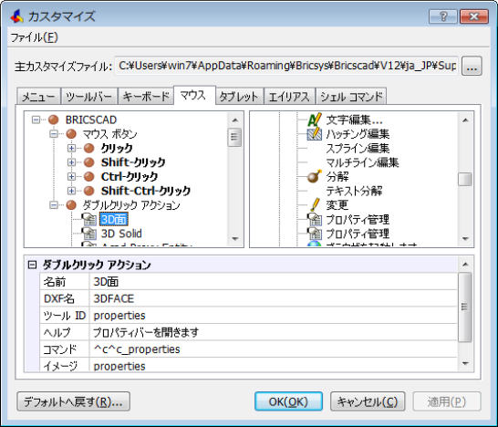Switch to the エイリアス tab
Screen dimensions: 498x427
[289, 97]
